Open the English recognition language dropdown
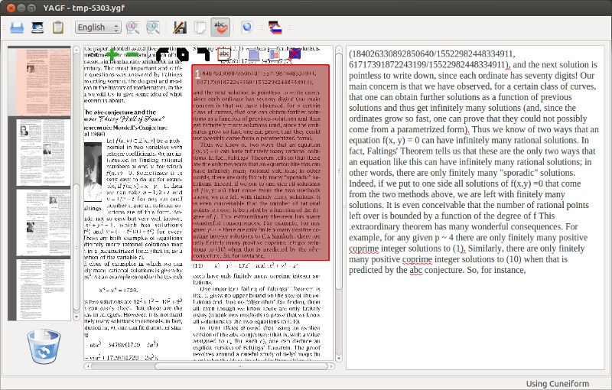This screenshot has width=612, height=390. click(98, 28)
